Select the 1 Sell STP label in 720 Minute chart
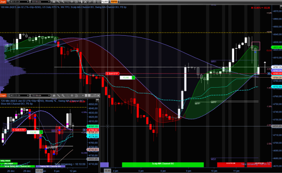The width and height of the screenshot is (282, 173). (19, 130)
